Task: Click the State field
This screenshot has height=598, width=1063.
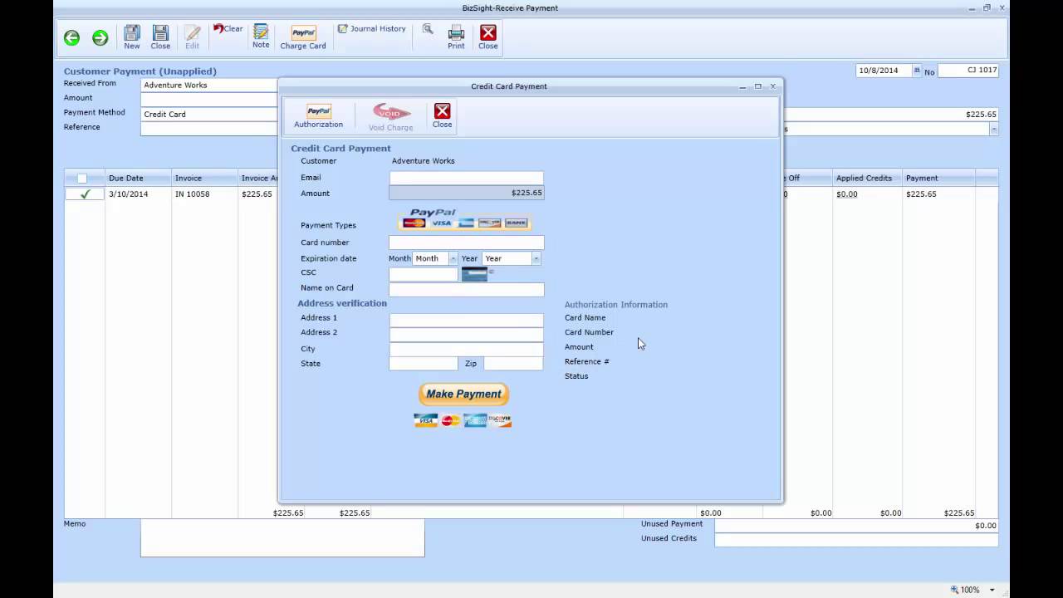Action: pyautogui.click(x=424, y=364)
